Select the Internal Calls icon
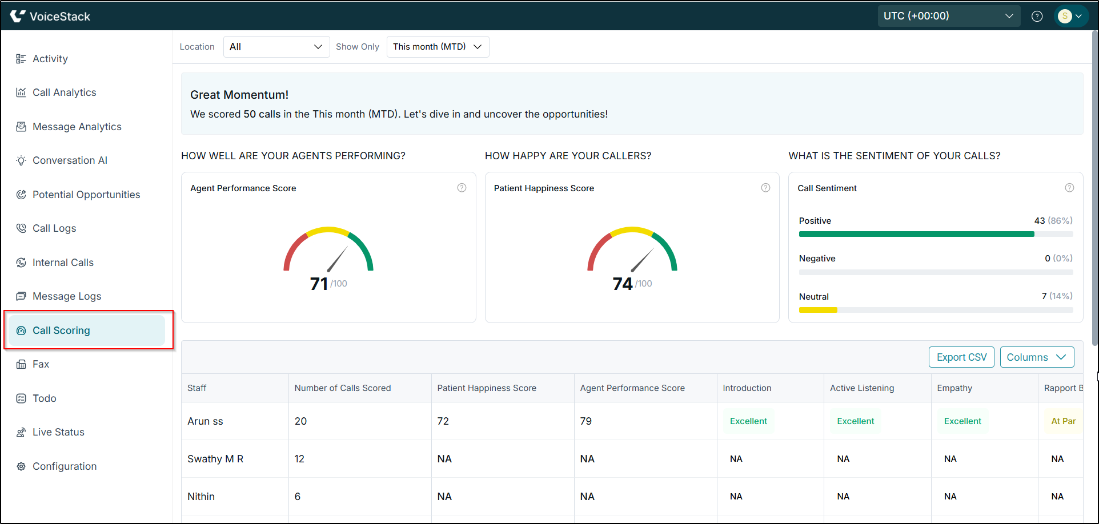This screenshot has width=1099, height=524. tap(21, 262)
